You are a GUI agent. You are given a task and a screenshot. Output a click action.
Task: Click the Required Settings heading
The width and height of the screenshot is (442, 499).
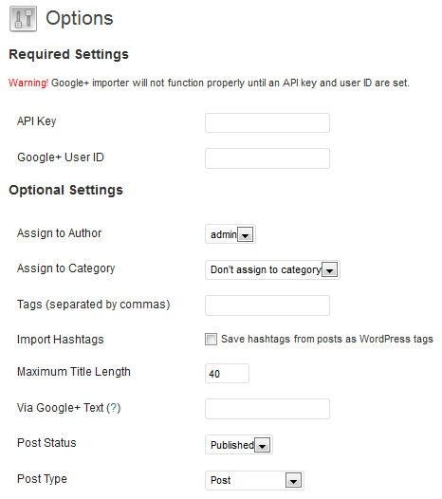tap(68, 54)
